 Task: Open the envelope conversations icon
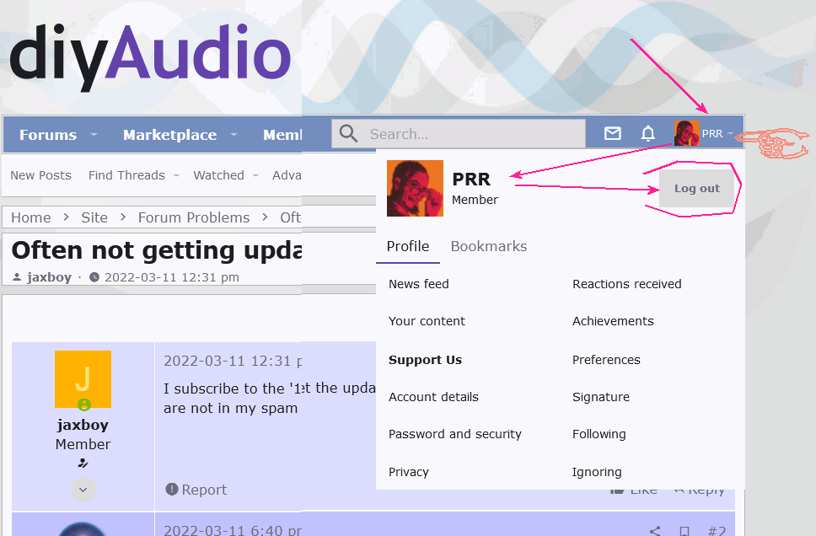tap(613, 134)
